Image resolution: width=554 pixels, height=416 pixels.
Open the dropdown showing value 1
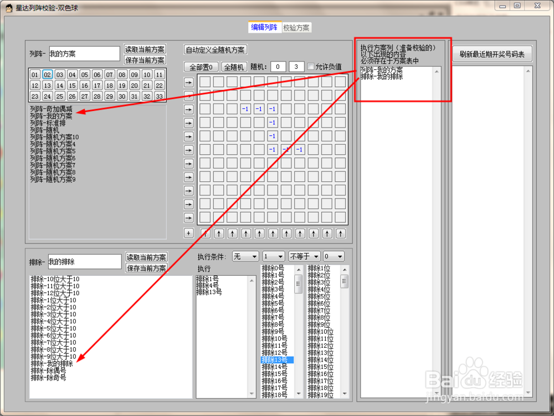click(x=274, y=256)
